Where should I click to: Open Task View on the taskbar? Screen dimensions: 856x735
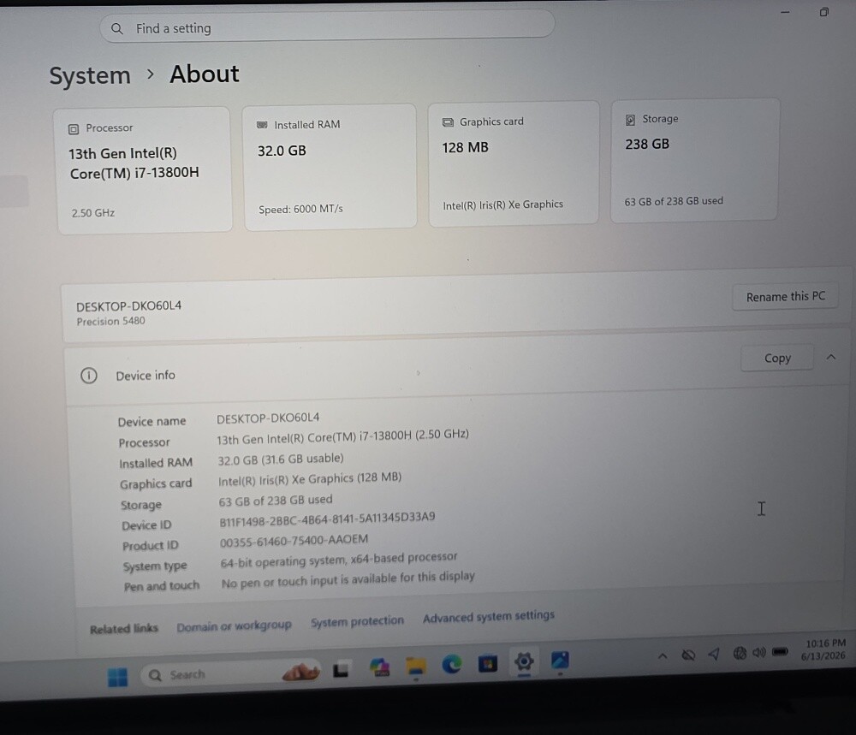click(342, 669)
